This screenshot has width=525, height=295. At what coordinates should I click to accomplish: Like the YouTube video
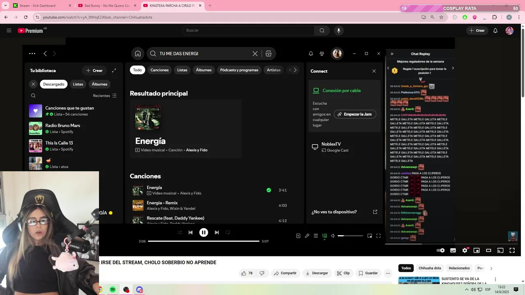(x=247, y=273)
